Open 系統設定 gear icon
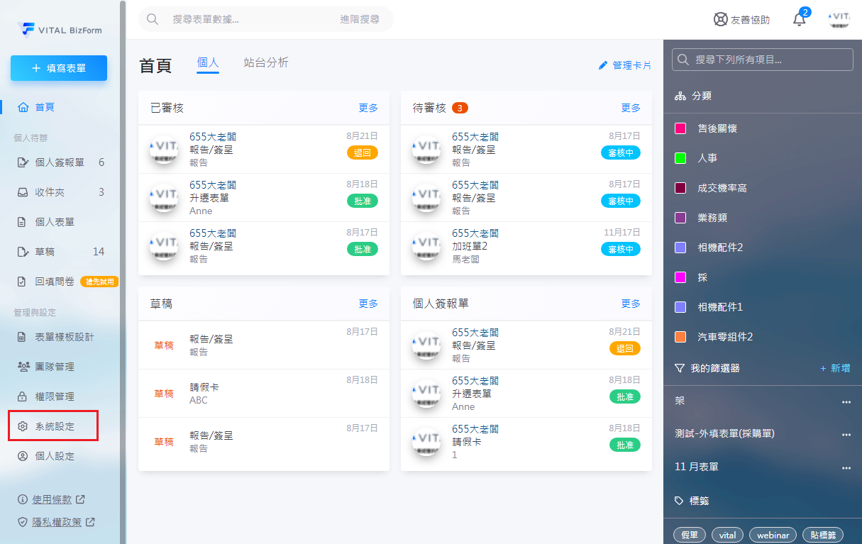The height and width of the screenshot is (544, 862). 23,426
